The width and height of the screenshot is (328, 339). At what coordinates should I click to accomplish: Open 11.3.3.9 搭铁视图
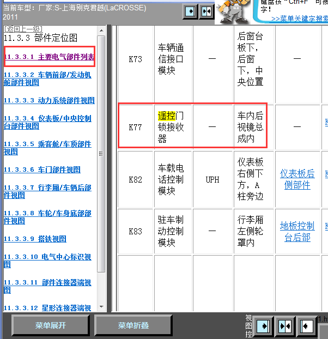35,239
